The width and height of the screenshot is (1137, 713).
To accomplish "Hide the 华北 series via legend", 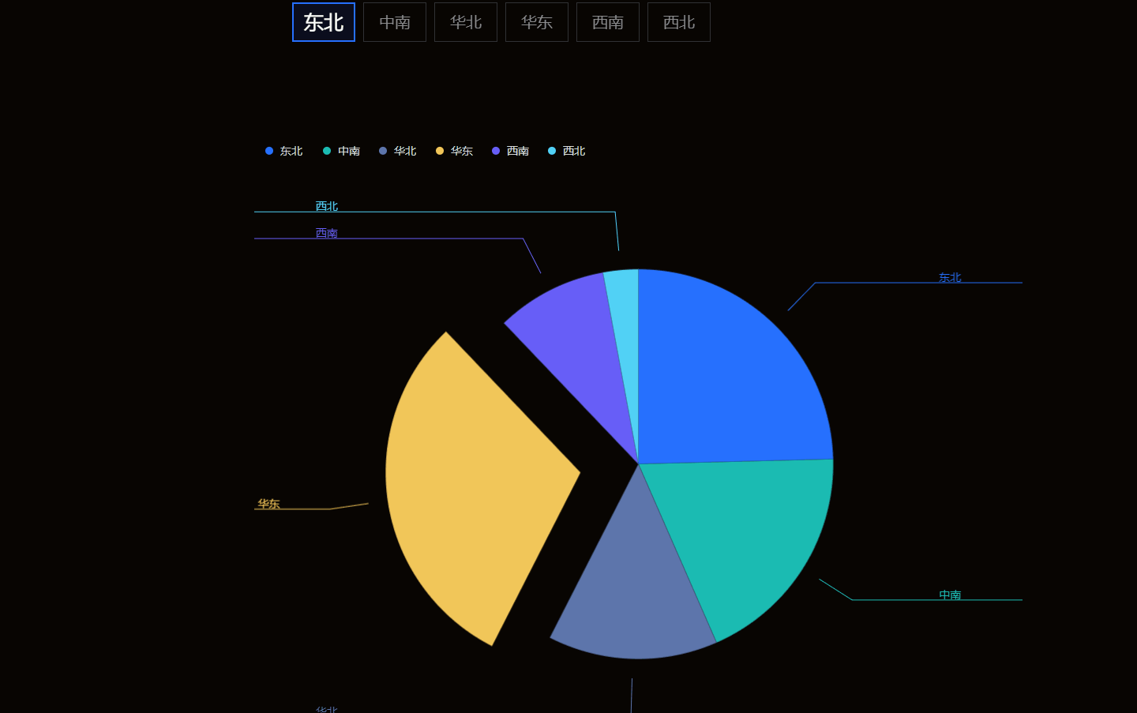I will click(397, 151).
